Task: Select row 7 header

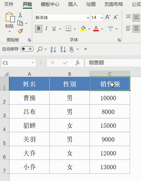Action: point(5,167)
